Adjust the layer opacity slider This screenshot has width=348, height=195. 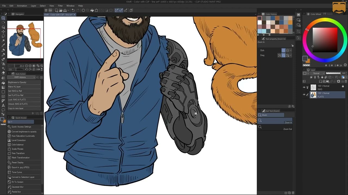[333, 73]
